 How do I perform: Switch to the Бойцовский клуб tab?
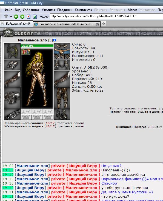pyautogui.click(x=16, y=24)
